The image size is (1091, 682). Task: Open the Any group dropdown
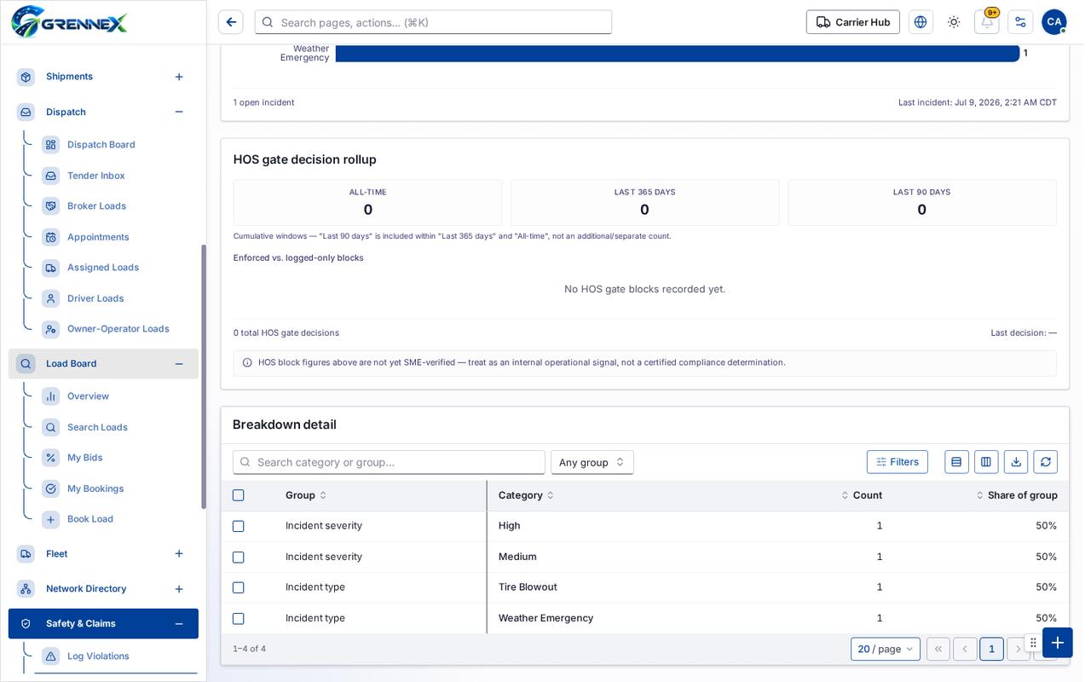pos(592,462)
